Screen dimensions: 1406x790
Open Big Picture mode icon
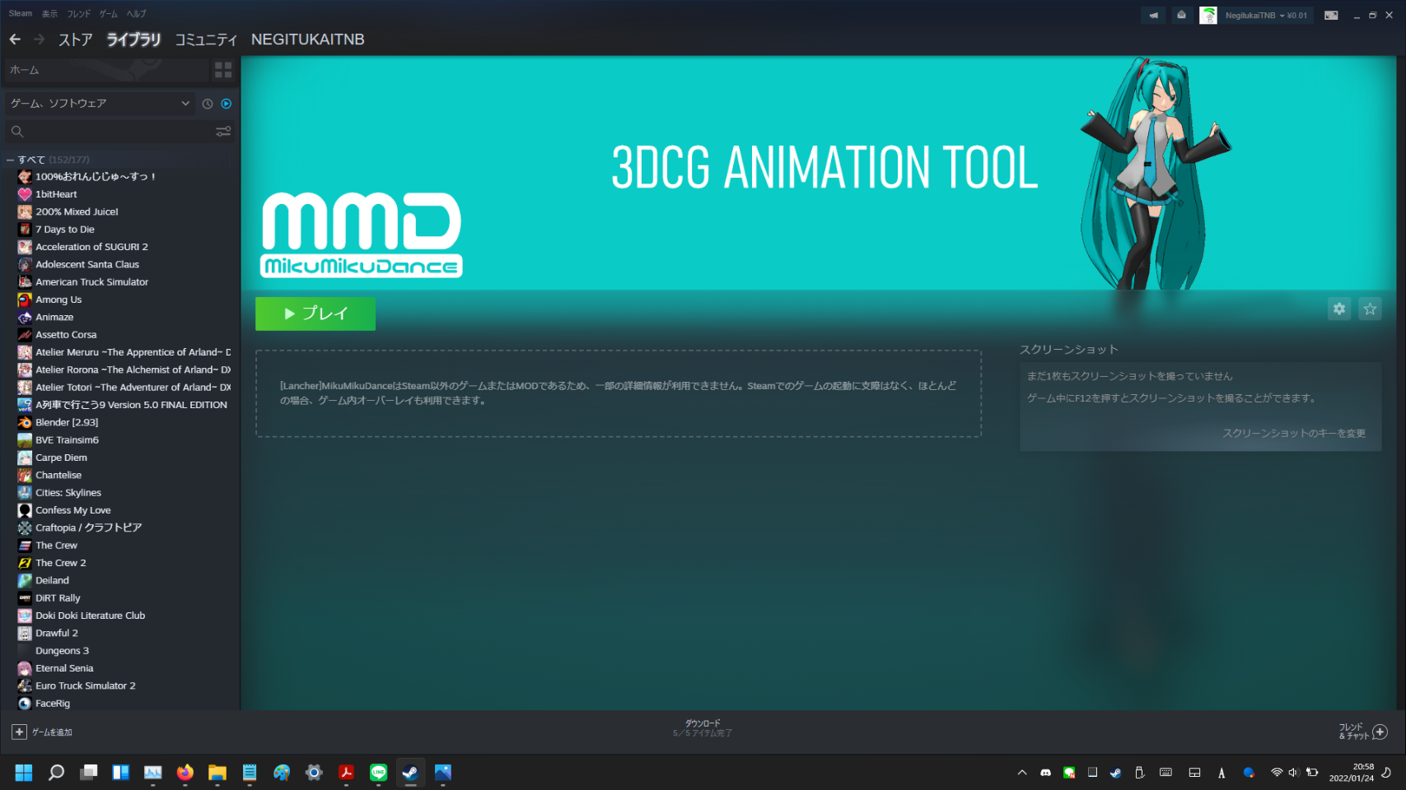(1331, 15)
